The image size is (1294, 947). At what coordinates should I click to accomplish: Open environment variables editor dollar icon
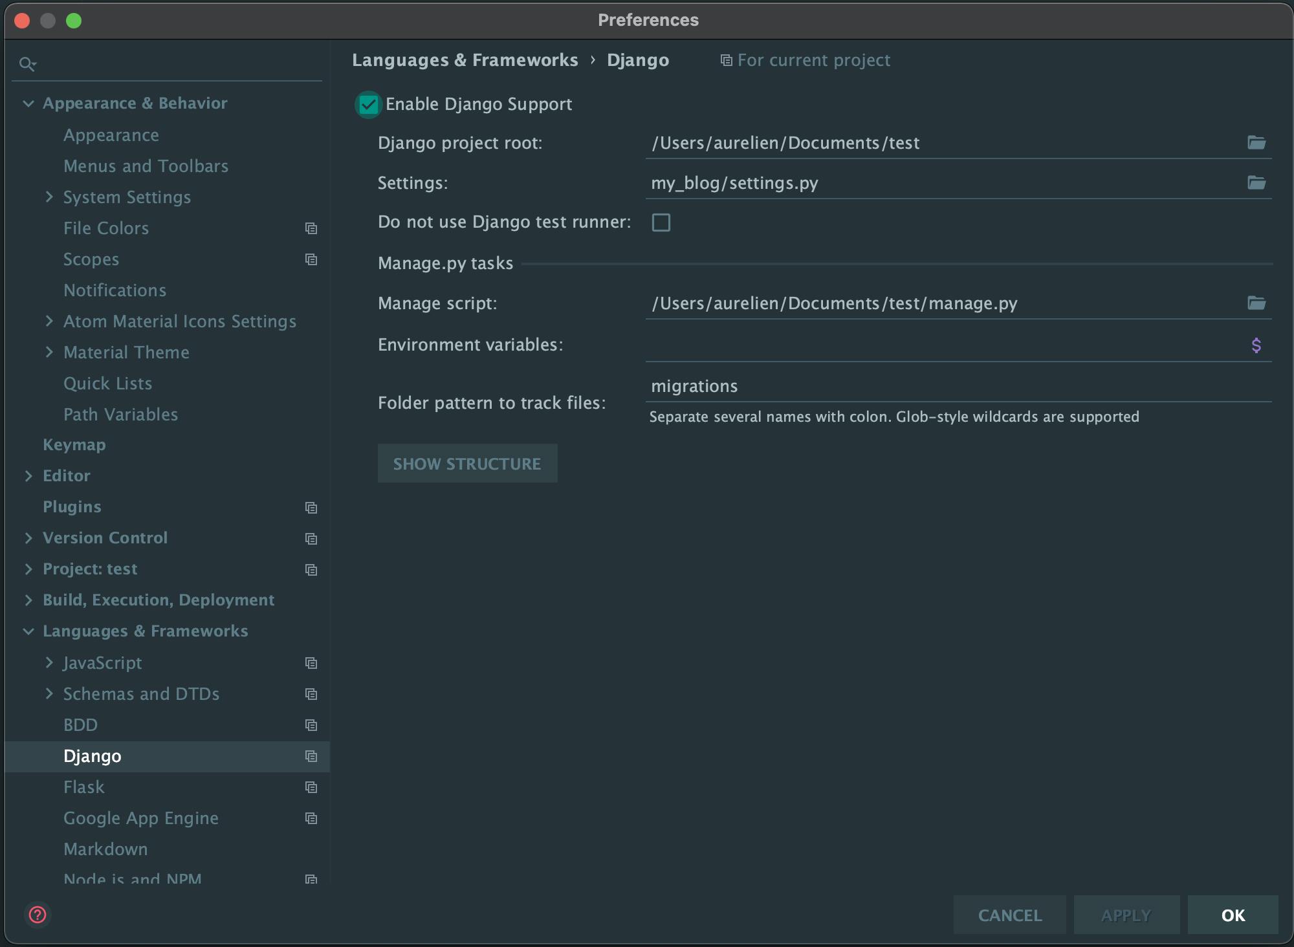[x=1256, y=345]
